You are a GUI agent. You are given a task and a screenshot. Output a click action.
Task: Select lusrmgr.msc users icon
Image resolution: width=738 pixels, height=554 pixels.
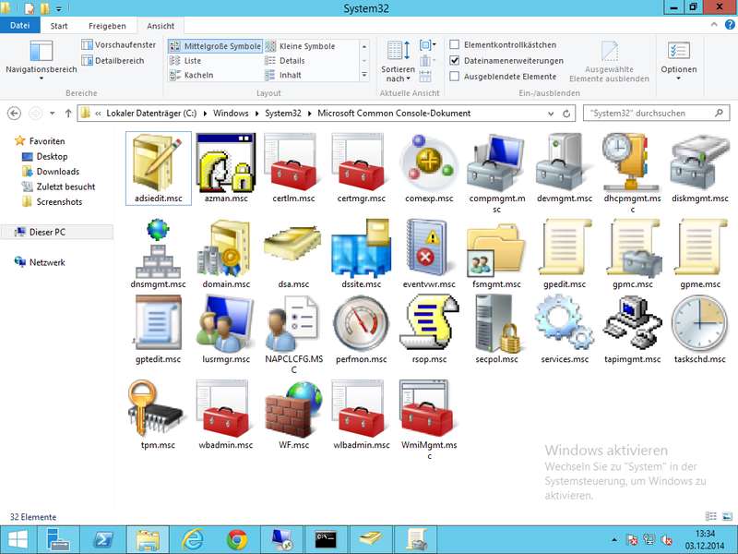(225, 324)
